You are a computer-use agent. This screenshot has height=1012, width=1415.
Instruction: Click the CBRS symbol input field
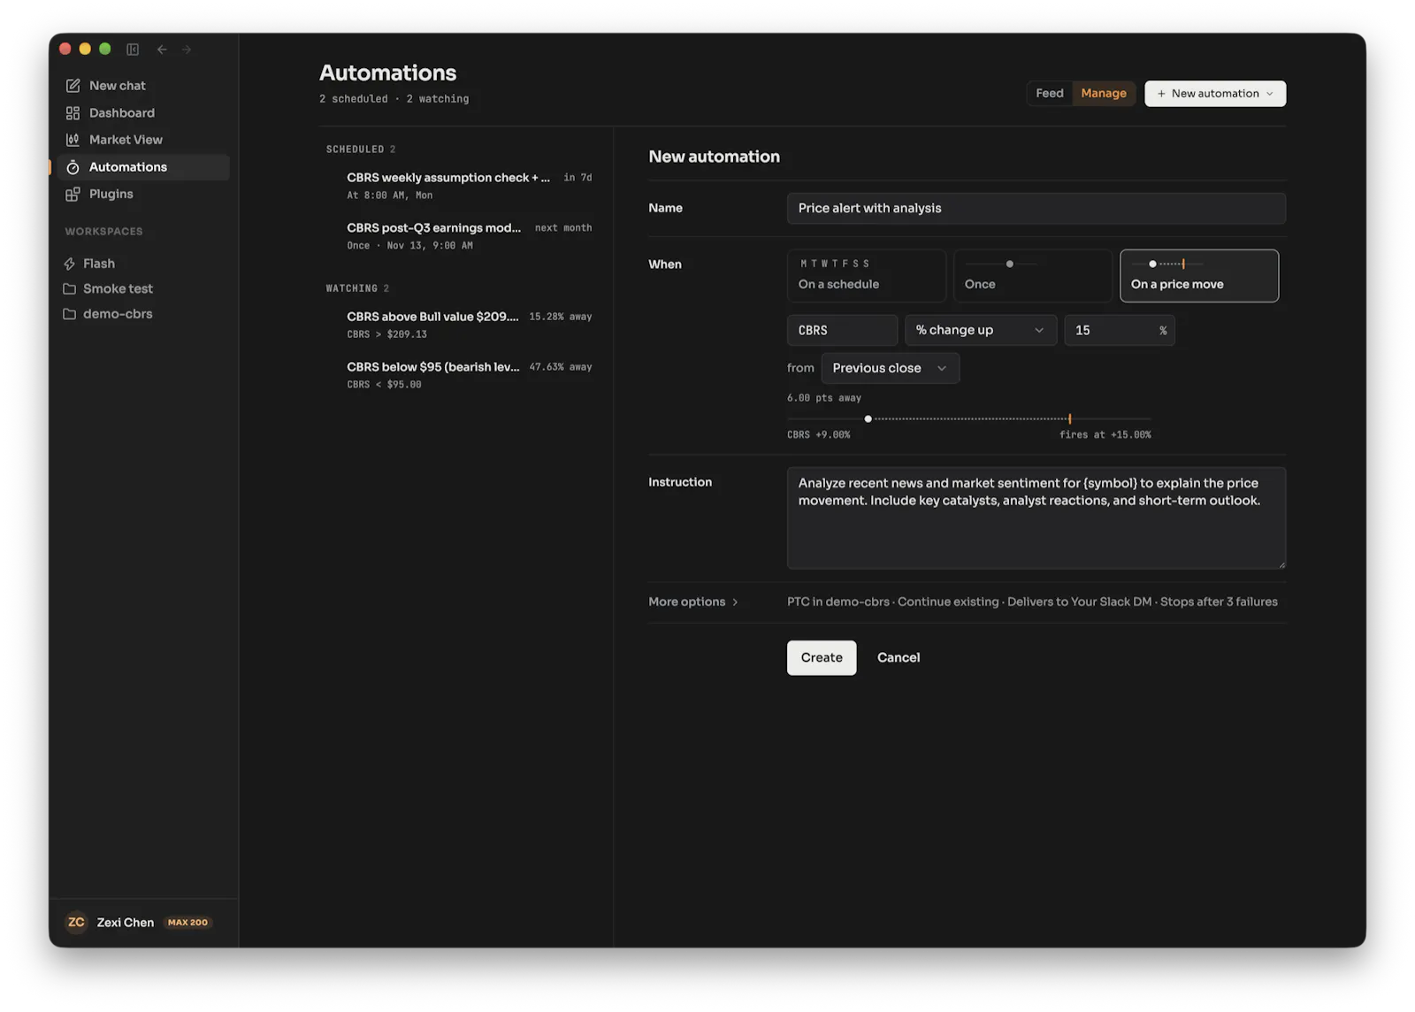coord(842,330)
